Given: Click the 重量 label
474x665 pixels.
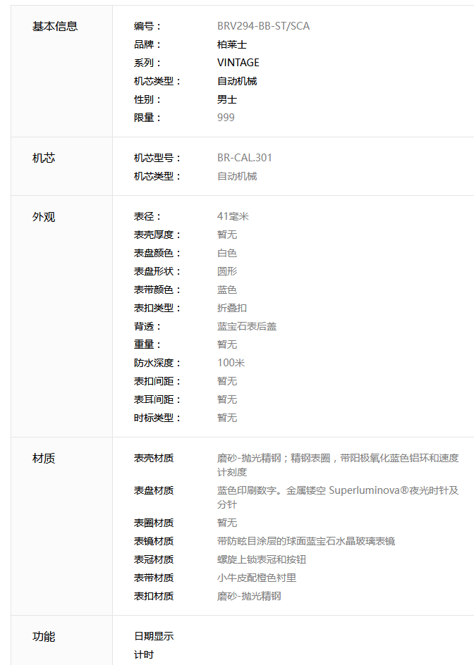Looking at the screenshot, I should pos(147,344).
